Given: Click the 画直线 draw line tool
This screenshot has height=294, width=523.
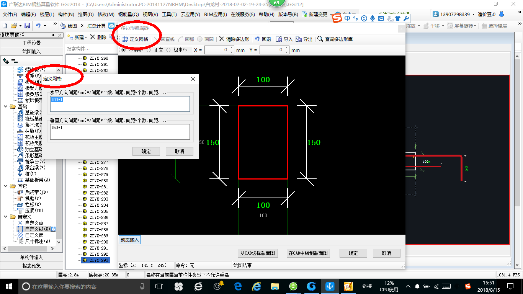Looking at the screenshot, I should 165,39.
